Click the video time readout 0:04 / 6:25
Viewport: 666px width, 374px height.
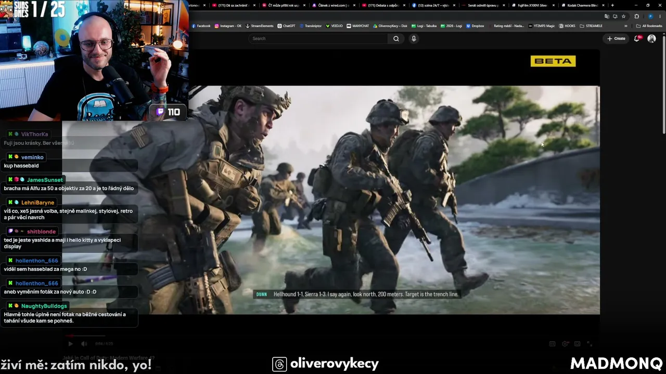pyautogui.click(x=104, y=343)
